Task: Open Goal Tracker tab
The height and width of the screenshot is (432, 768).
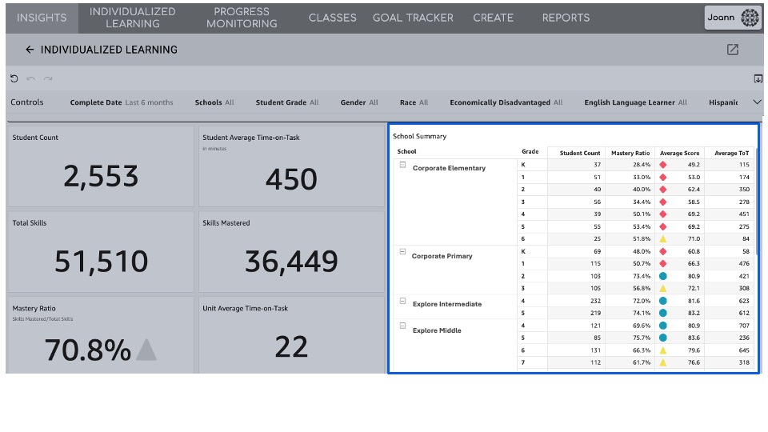Action: click(x=413, y=18)
